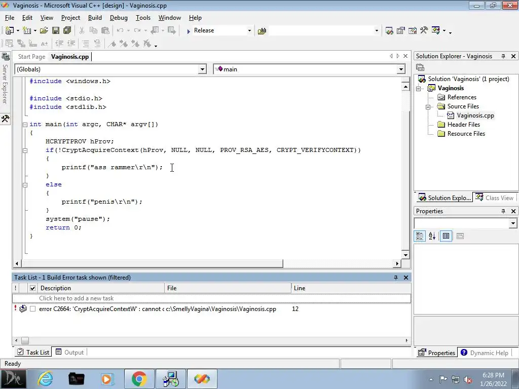This screenshot has width=519, height=389.
Task: Open the Properties object selector dropdown
Action: [513, 223]
